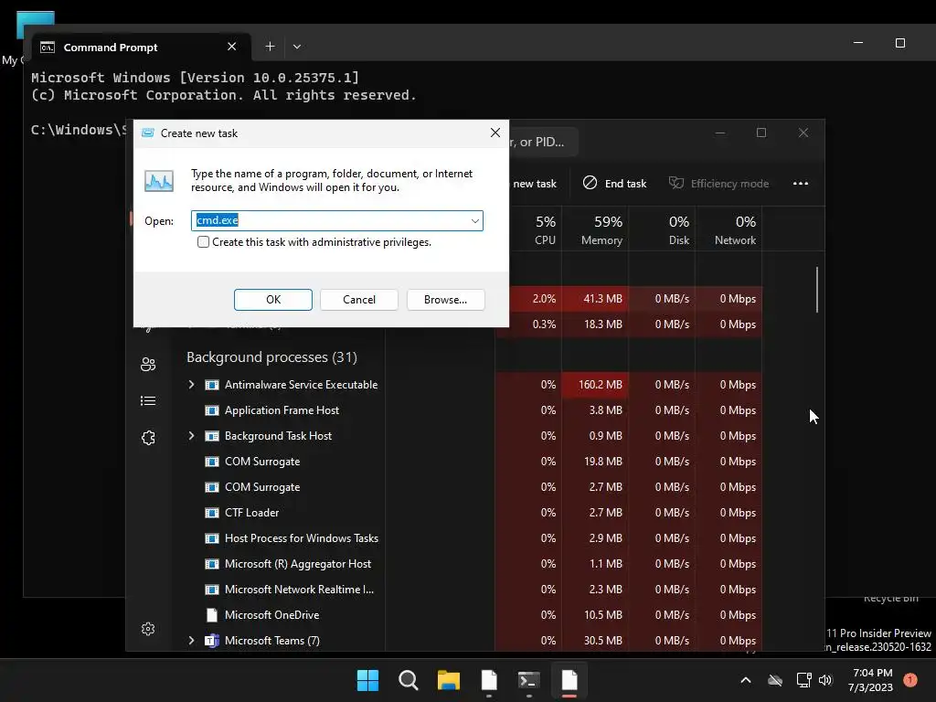This screenshot has height=702, width=936.
Task: Select Microsoft OneDrive process
Action: 271,615
